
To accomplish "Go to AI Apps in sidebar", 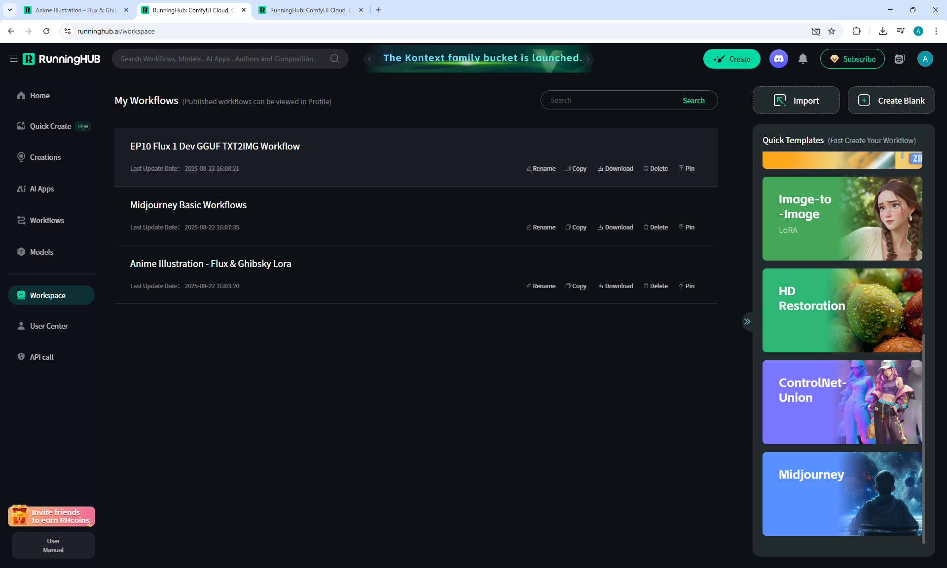I will pos(42,189).
